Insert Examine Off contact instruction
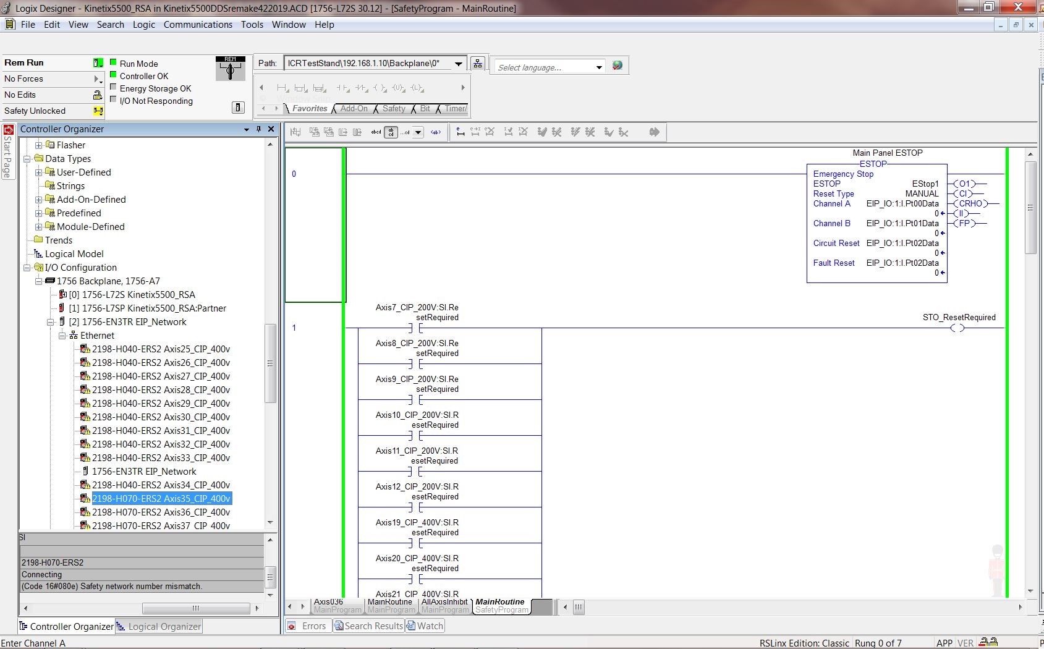The width and height of the screenshot is (1044, 649). [x=361, y=88]
